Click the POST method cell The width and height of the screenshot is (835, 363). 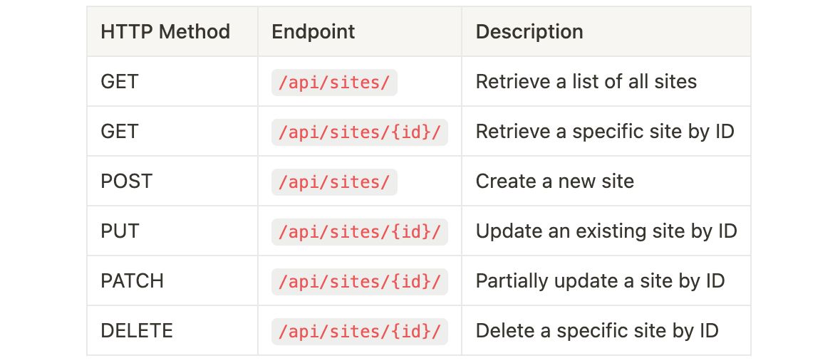126,181
